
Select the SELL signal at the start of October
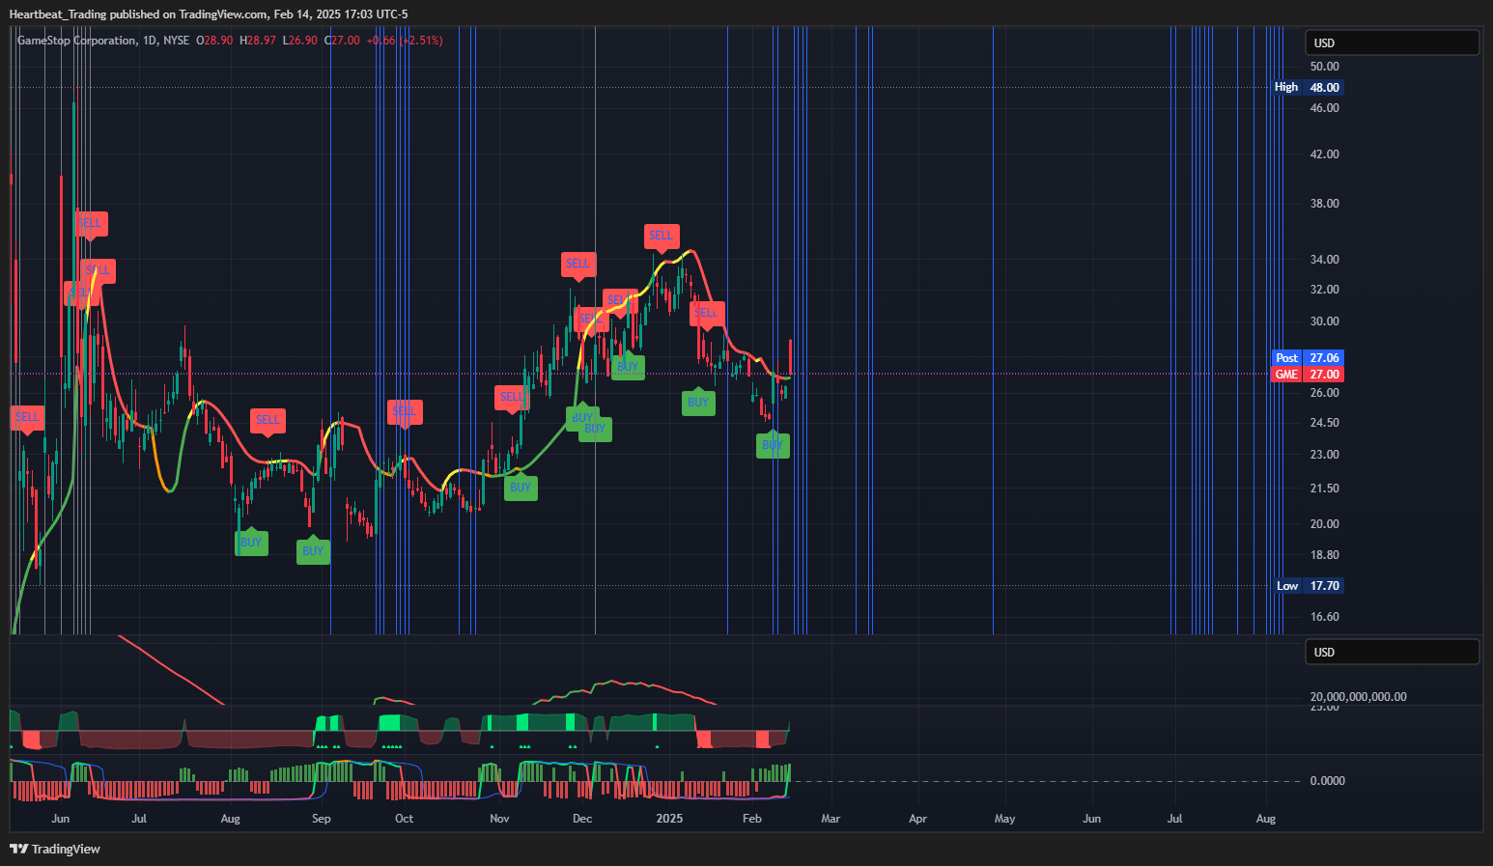(x=404, y=411)
